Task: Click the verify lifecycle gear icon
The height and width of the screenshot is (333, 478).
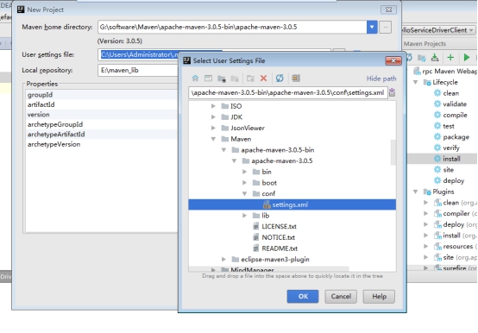Action: pyautogui.click(x=437, y=148)
